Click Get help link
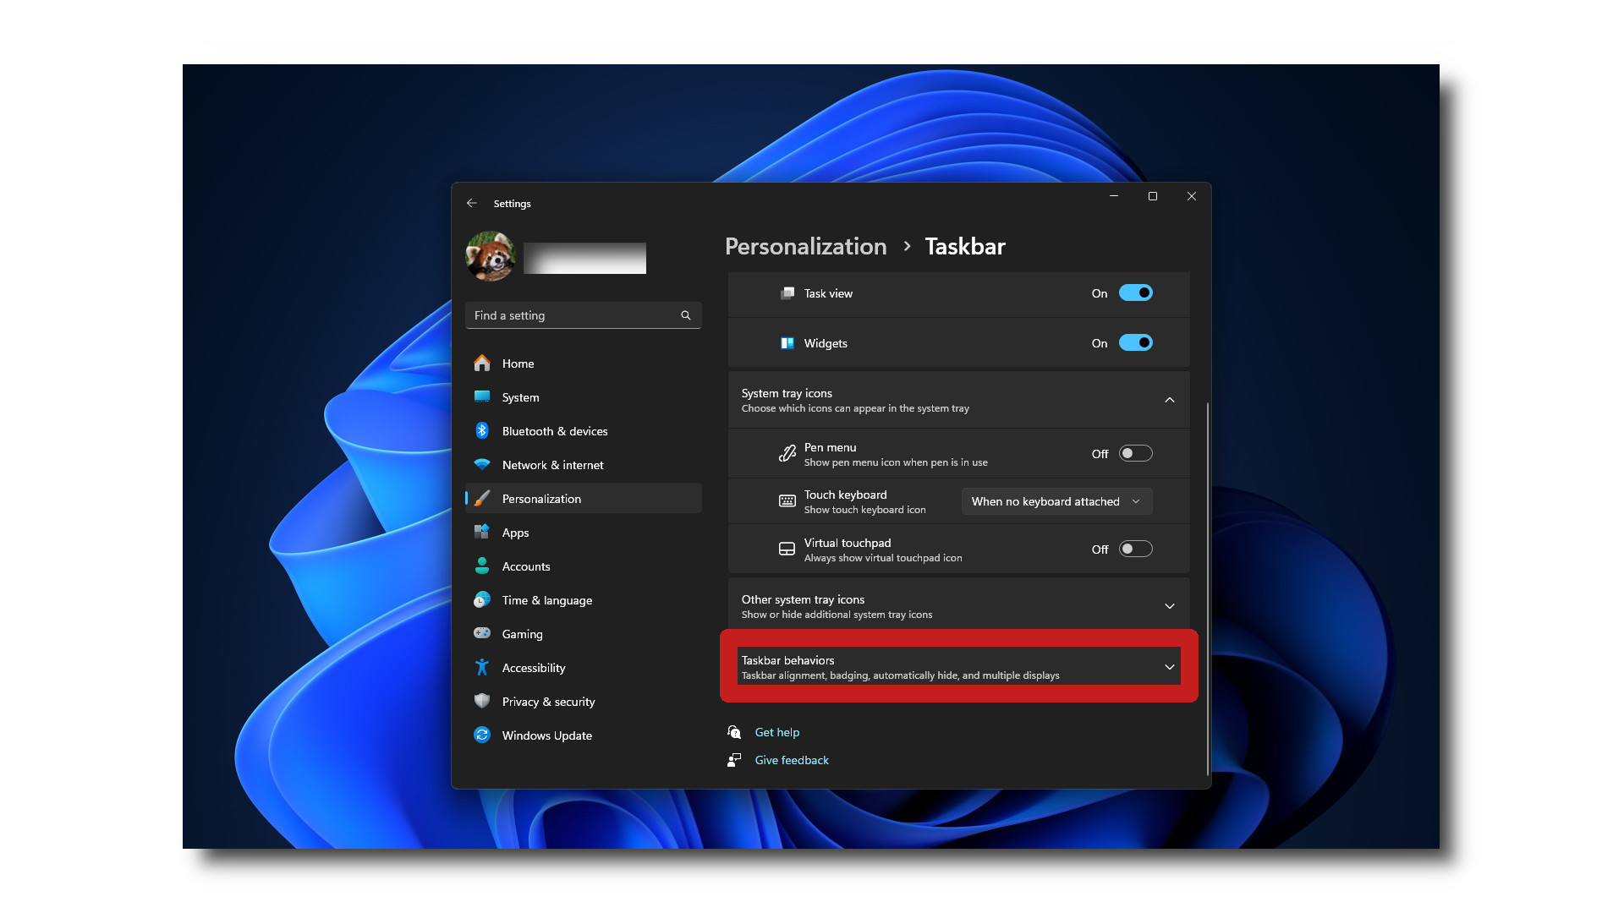1624x913 pixels. (x=776, y=731)
